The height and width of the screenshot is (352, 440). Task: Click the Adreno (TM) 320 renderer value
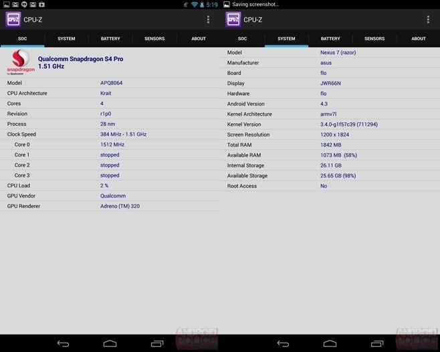point(120,206)
